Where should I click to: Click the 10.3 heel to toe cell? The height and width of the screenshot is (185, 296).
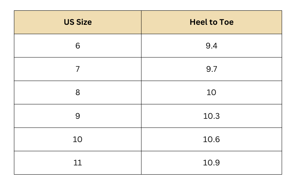pyautogui.click(x=211, y=116)
